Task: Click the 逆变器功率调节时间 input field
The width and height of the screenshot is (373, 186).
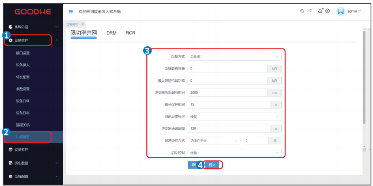Action: click(x=228, y=93)
